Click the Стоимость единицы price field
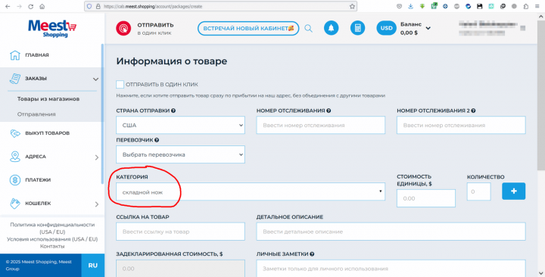 coord(426,198)
